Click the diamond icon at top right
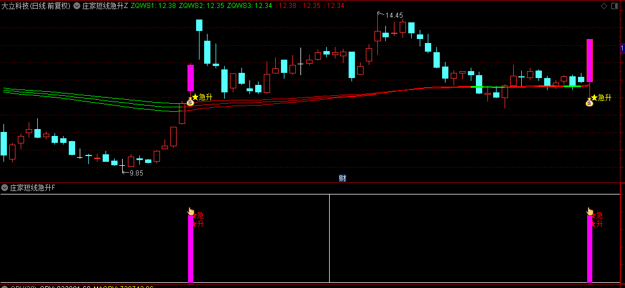This screenshot has width=625, height=288. pyautogui.click(x=604, y=6)
